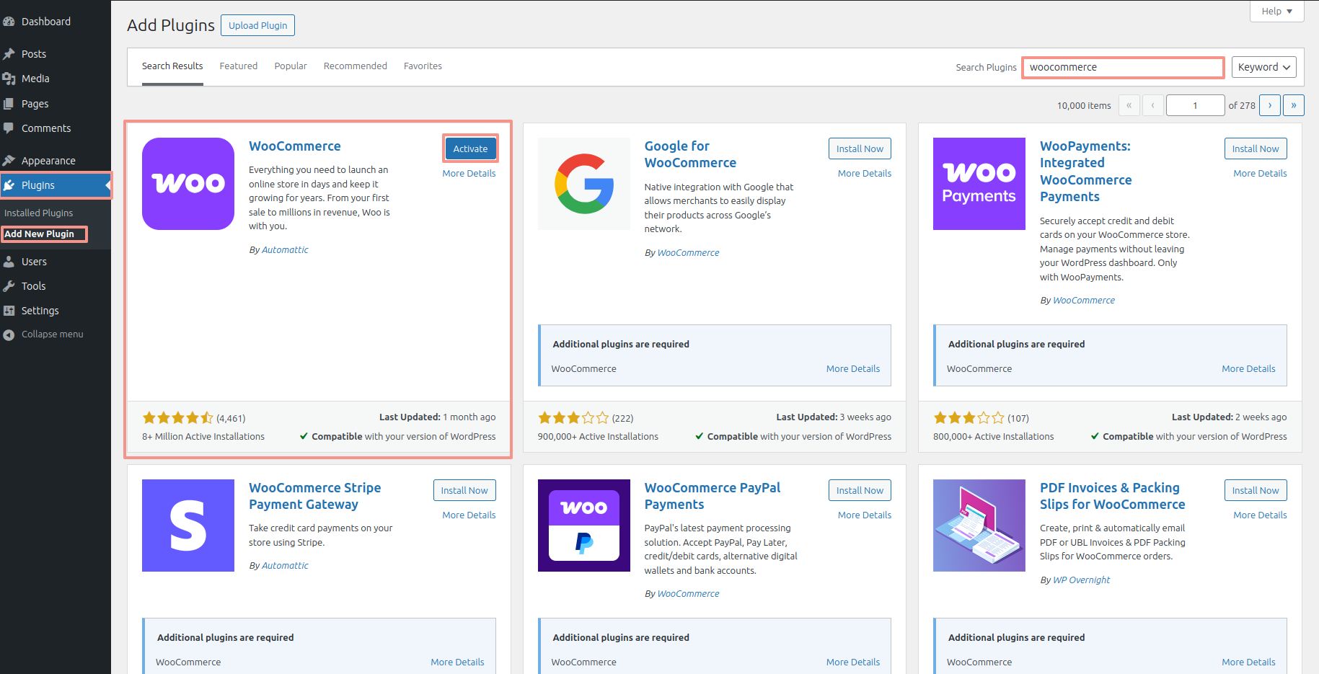Screen dimensions: 1319x674
Task: Install Google for WooCommerce plugin
Action: click(860, 148)
